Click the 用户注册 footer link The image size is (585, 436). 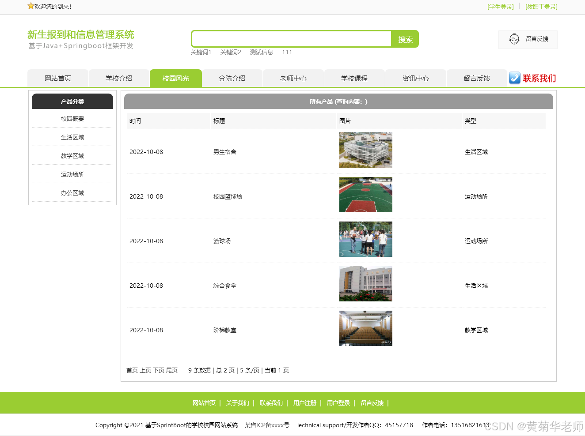304,403
